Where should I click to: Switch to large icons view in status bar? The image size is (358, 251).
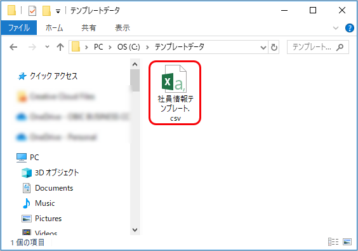point(347,241)
